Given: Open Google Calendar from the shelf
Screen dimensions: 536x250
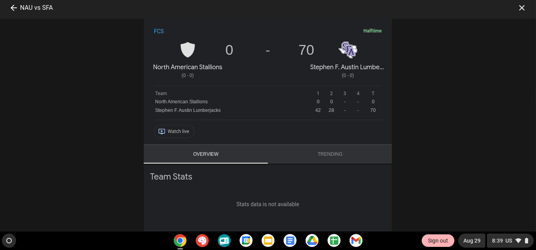Looking at the screenshot, I should tap(246, 241).
